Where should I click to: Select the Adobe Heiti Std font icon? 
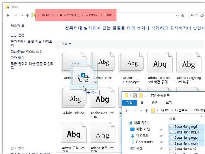point(102,97)
